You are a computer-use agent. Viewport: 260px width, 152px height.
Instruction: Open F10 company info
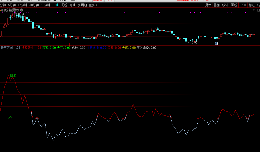click(243, 5)
